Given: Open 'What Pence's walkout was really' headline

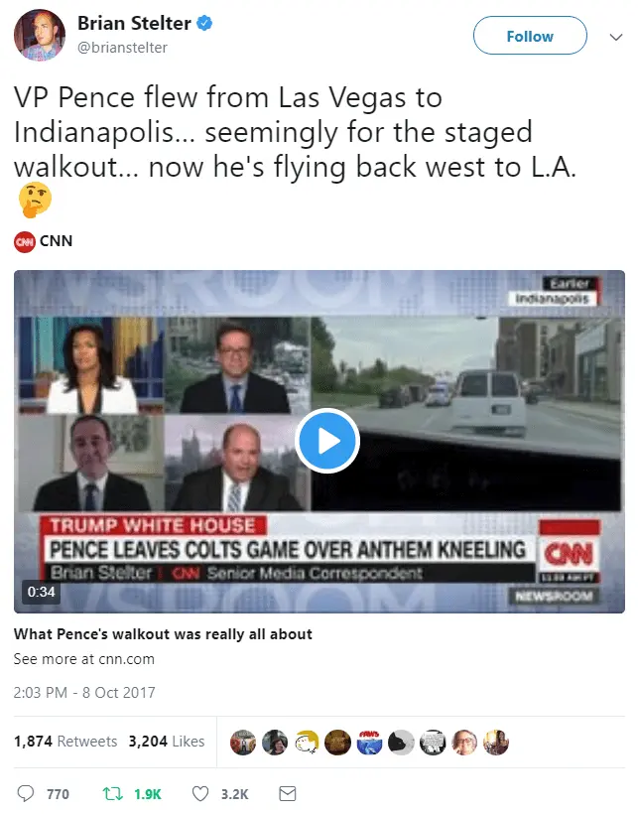Looking at the screenshot, I should [163, 634].
